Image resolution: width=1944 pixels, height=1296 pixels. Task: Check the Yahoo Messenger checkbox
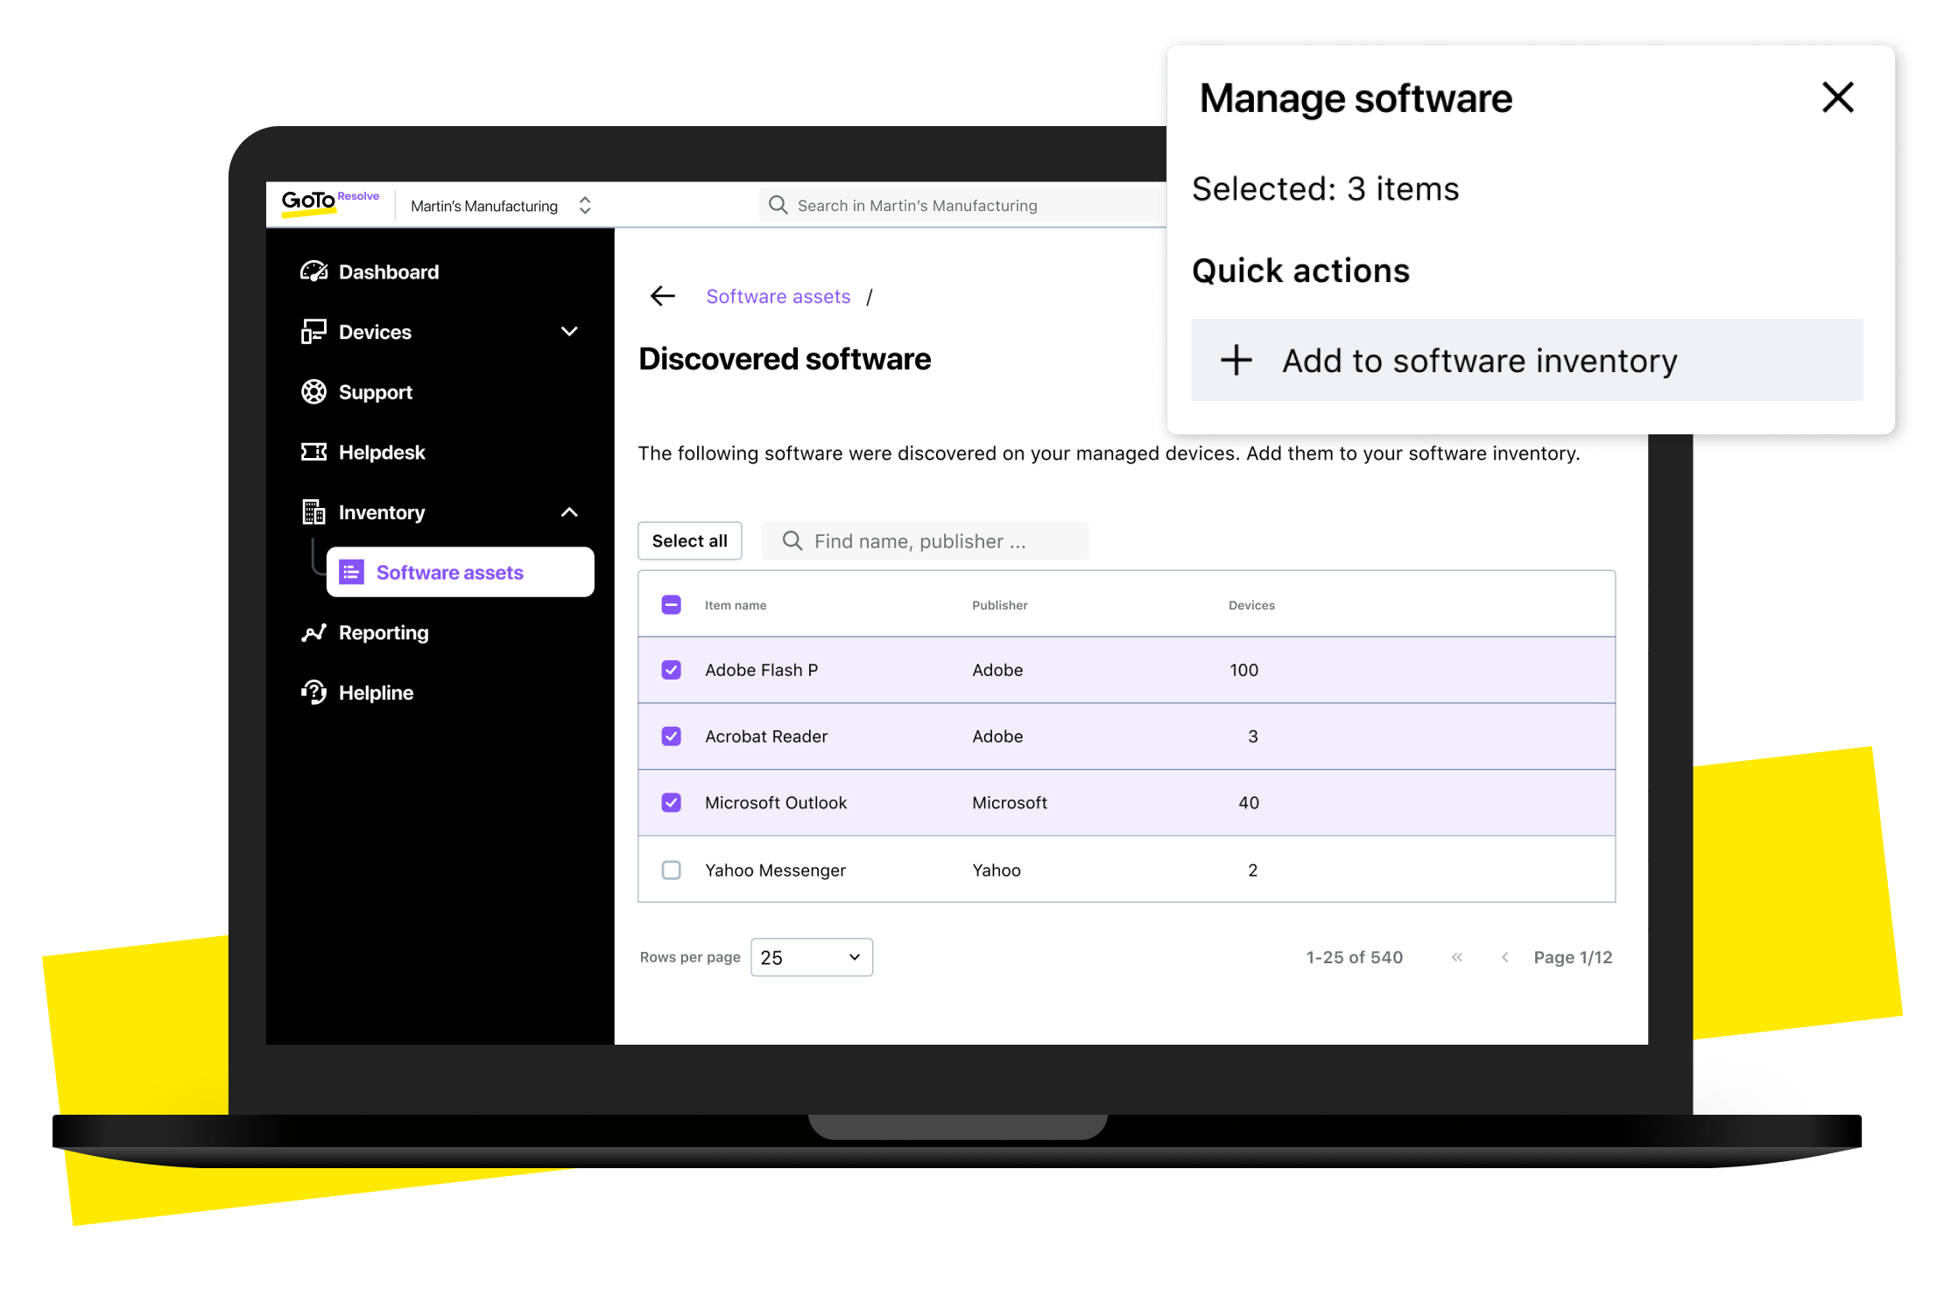coord(671,870)
